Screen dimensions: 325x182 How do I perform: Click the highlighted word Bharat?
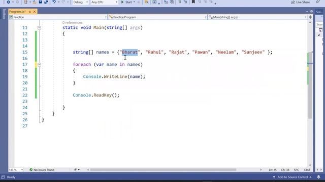pos(130,52)
